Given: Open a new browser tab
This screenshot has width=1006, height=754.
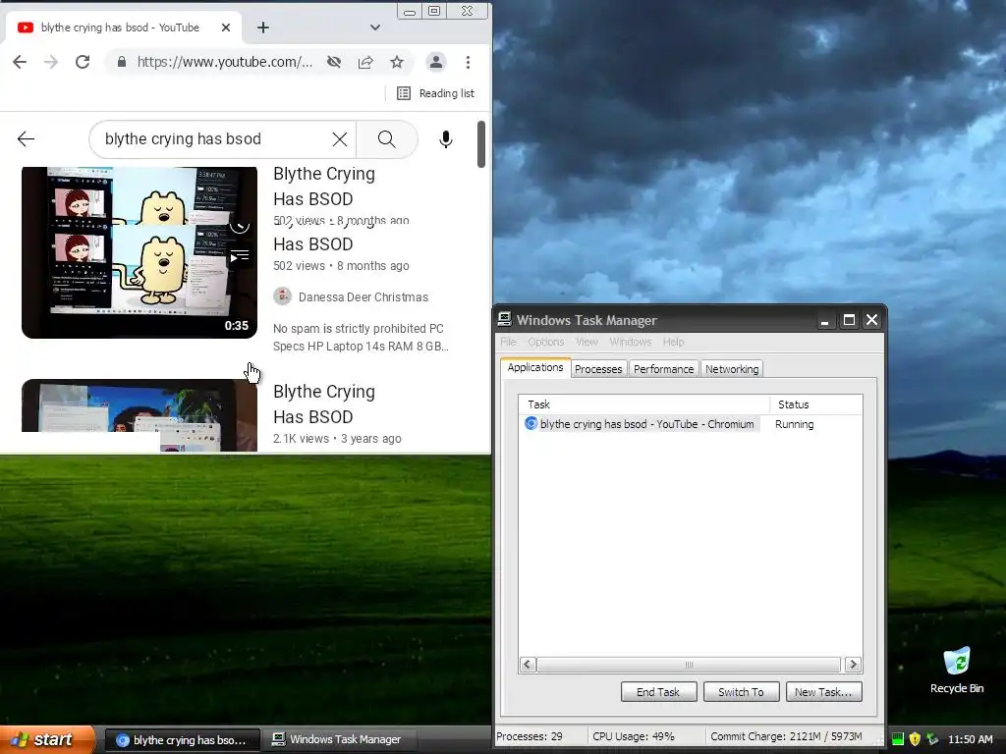Looking at the screenshot, I should 263,27.
